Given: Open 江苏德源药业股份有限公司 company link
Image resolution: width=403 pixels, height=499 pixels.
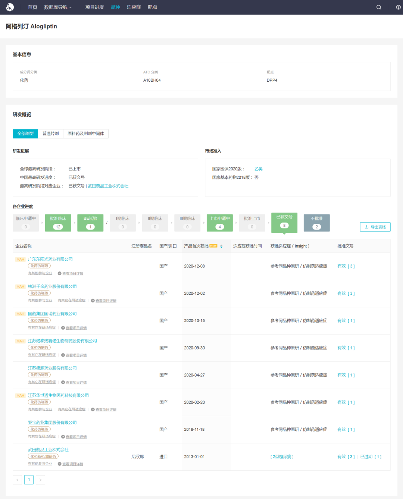Looking at the screenshot, I should coord(52,368).
